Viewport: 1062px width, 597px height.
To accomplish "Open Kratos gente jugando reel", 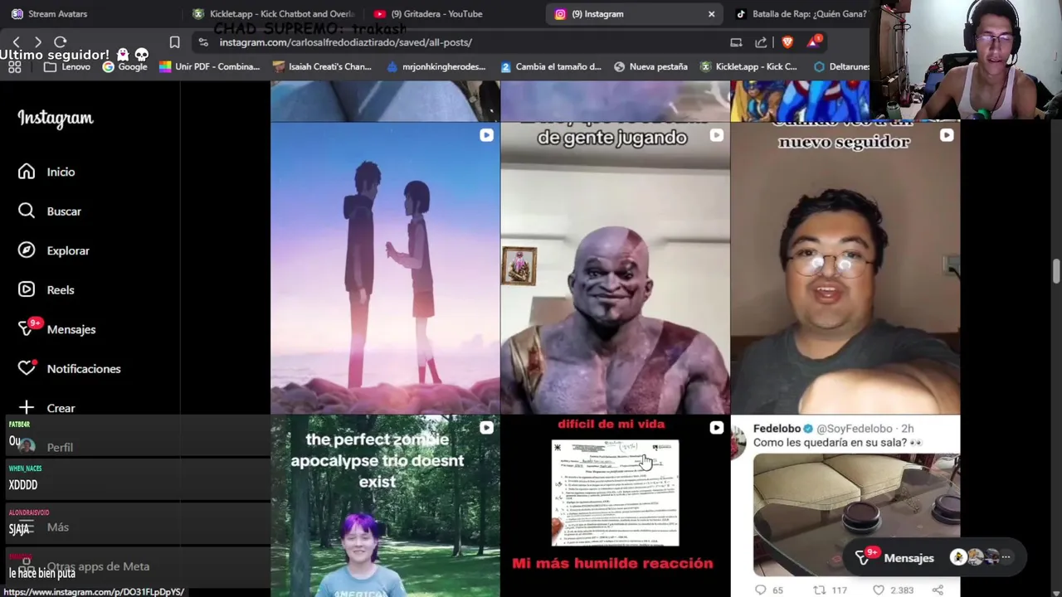I will pyautogui.click(x=615, y=268).
